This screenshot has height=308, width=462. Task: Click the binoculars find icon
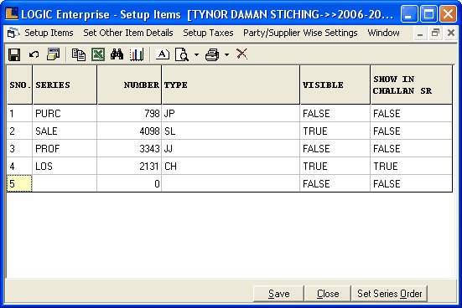click(x=117, y=54)
